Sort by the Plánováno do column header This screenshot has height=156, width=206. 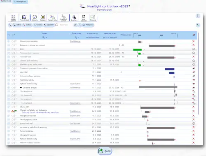coord(110,33)
